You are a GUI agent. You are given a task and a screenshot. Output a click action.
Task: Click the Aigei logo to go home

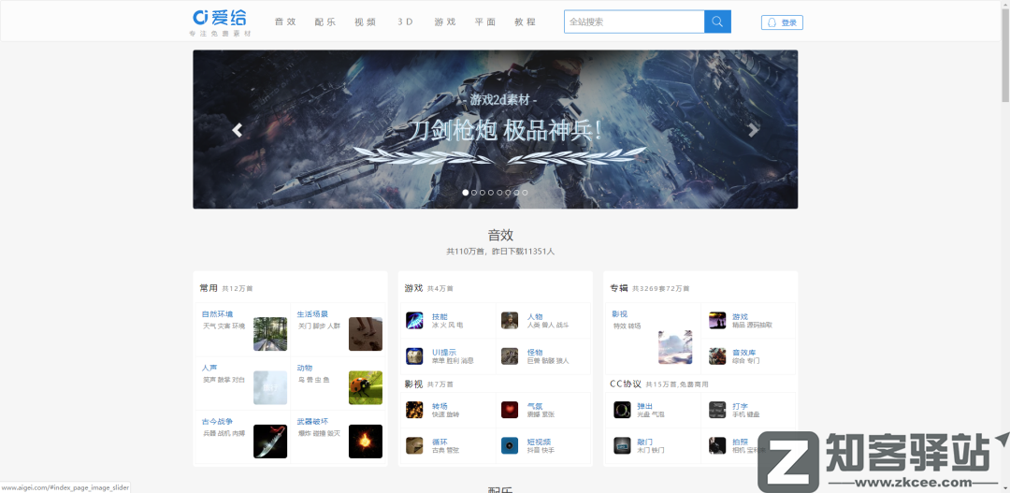click(220, 22)
